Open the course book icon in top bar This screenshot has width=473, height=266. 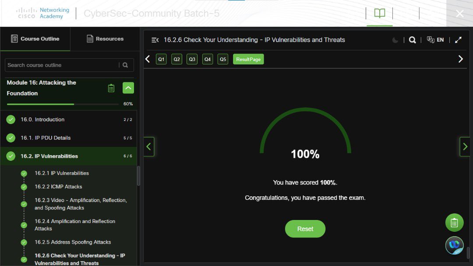[379, 13]
